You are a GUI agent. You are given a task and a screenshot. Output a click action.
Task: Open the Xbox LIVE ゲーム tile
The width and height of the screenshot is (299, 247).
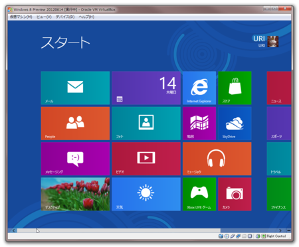click(x=199, y=194)
